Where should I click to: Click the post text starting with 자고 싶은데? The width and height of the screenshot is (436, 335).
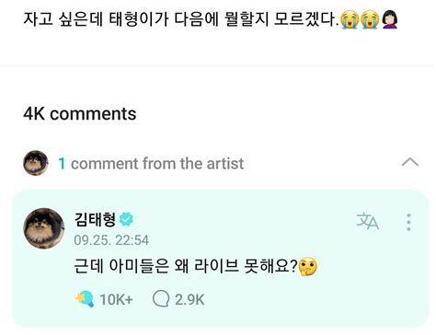point(211,19)
